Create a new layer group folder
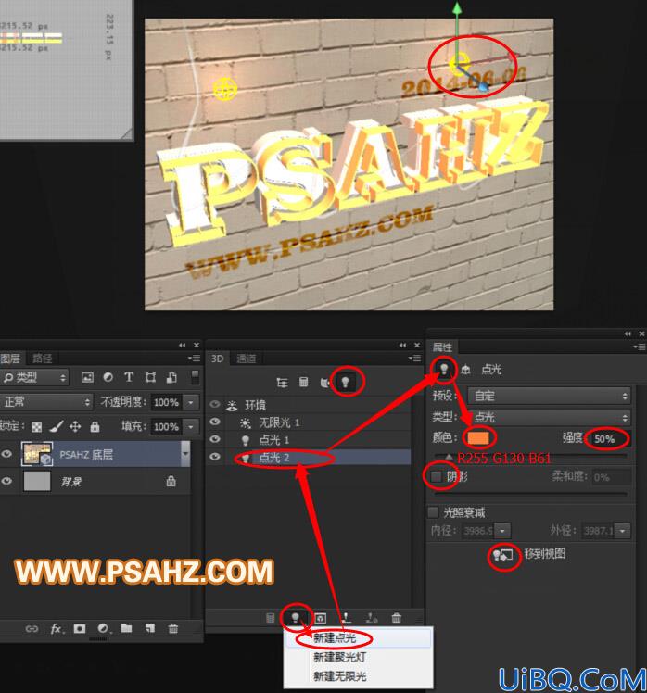 (x=126, y=628)
